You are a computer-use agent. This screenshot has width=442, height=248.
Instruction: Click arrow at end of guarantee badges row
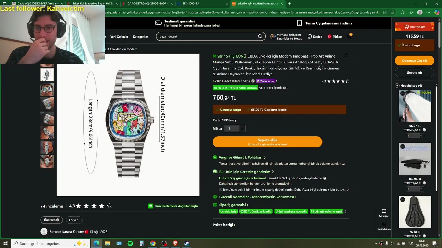point(346,211)
